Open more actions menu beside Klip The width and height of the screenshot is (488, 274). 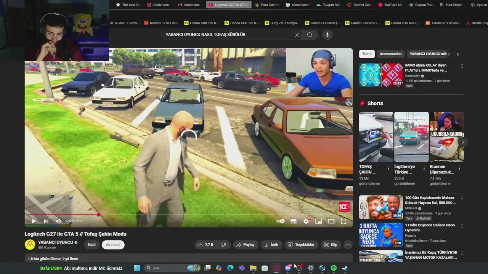(x=348, y=245)
